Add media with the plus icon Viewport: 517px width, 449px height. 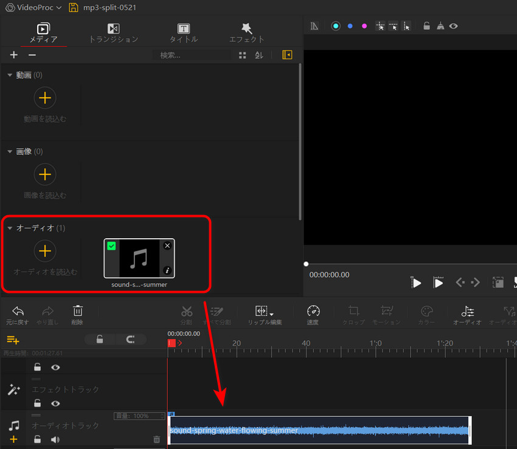pyautogui.click(x=13, y=55)
